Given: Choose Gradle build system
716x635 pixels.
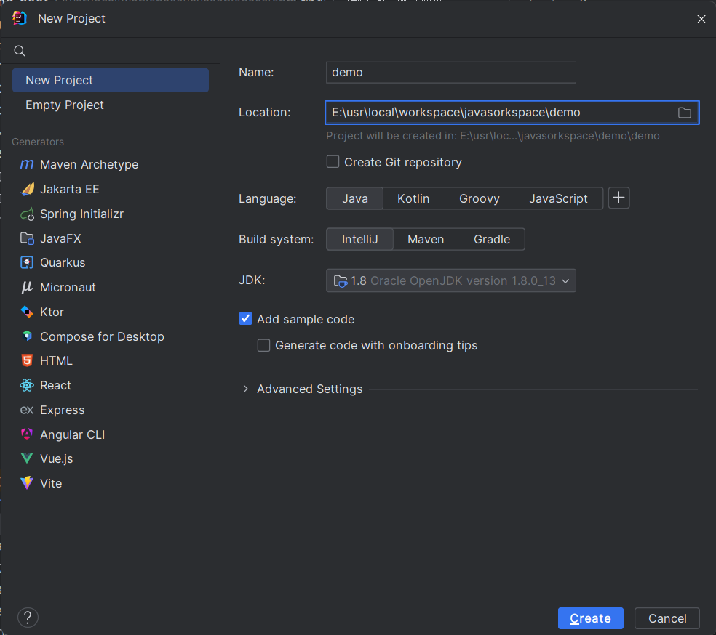Looking at the screenshot, I should pyautogui.click(x=492, y=239).
